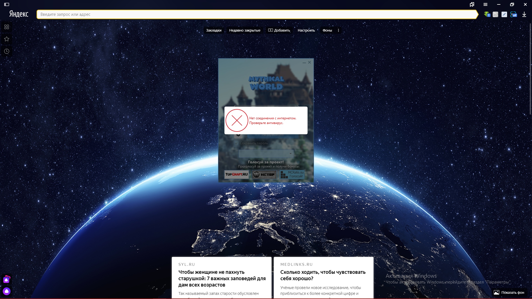Image resolution: width=532 pixels, height=299 pixels.
Task: Open History clock icon in sidebar
Action: [7, 51]
